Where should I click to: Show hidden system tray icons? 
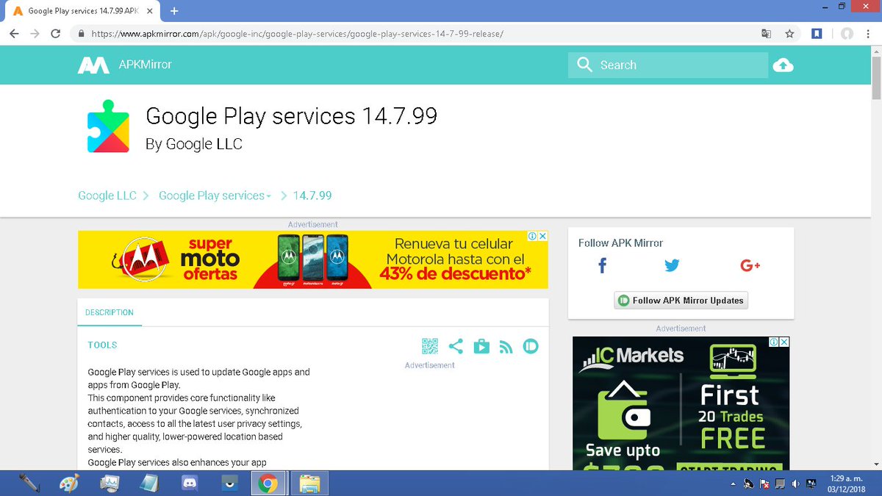coord(732,484)
